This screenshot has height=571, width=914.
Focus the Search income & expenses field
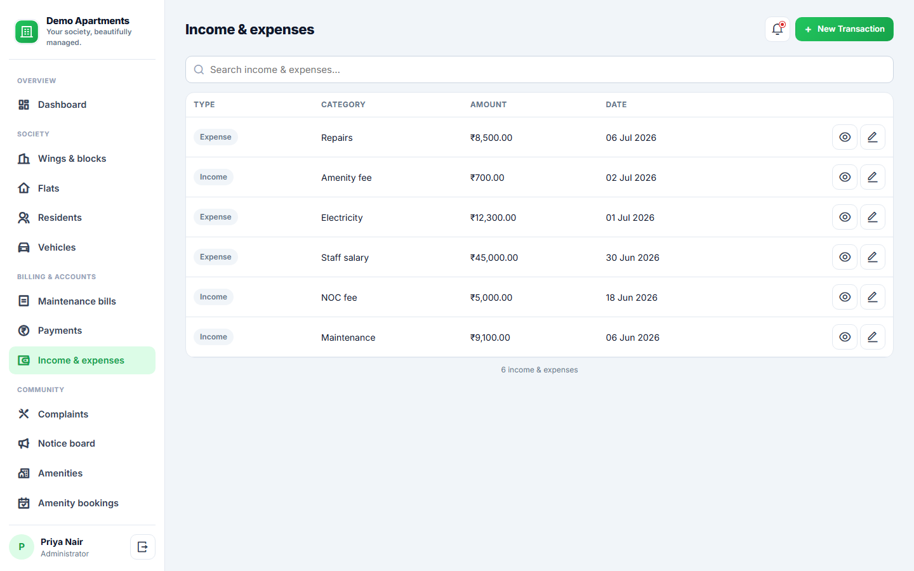coord(540,70)
